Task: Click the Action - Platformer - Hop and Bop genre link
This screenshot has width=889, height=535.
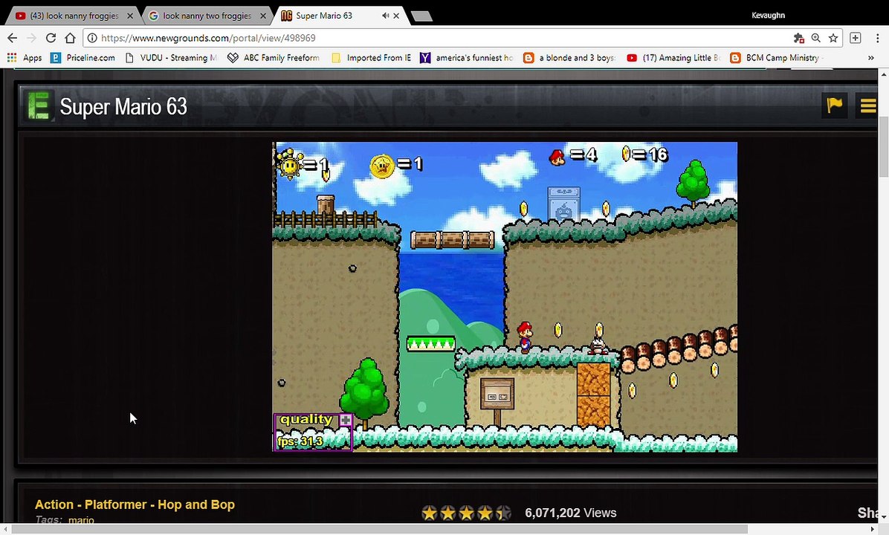Action: [135, 505]
